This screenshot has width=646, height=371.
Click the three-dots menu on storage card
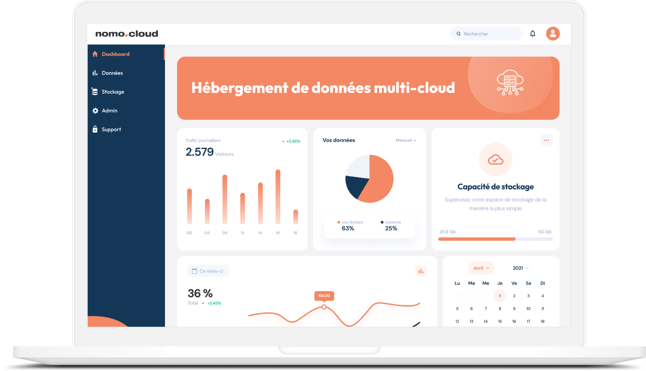(x=546, y=140)
